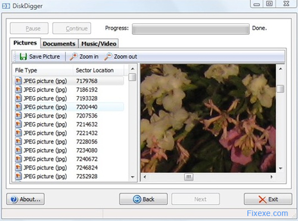Click JPEG file icon for sector 7200440
This screenshot has width=298, height=221.
tap(18, 107)
